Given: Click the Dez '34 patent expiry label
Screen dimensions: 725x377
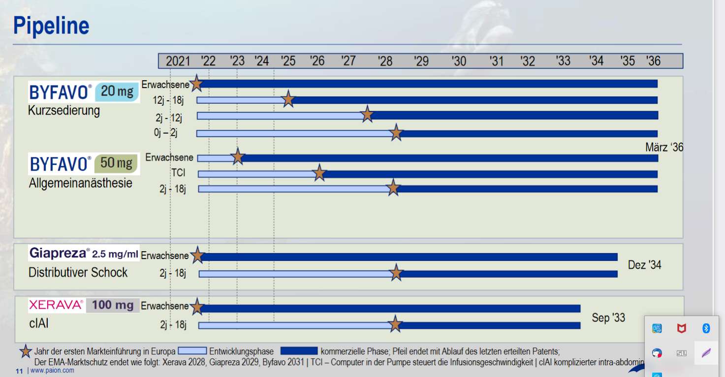Looking at the screenshot, I should (x=645, y=265).
